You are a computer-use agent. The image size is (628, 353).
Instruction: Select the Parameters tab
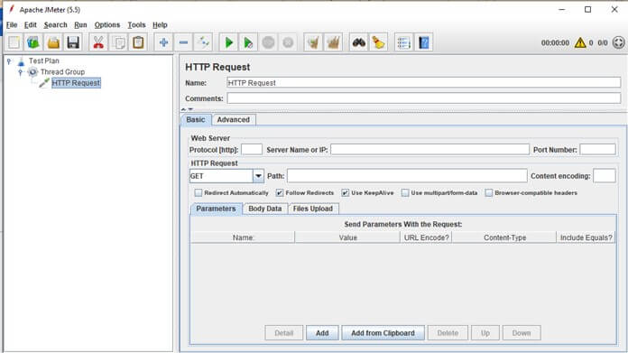point(216,209)
